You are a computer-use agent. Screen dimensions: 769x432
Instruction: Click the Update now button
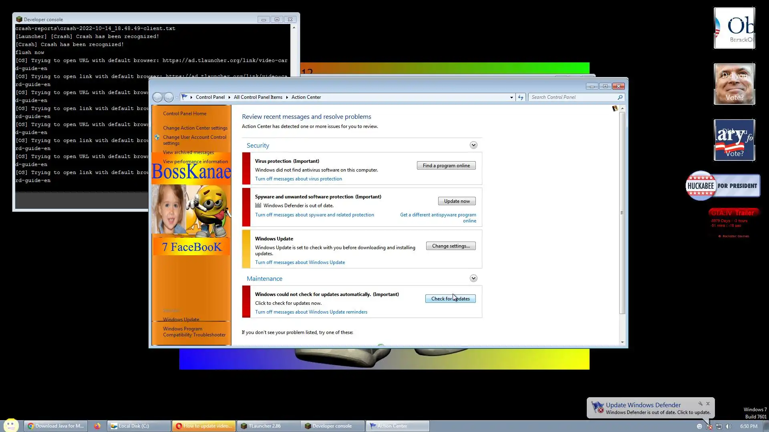457,201
